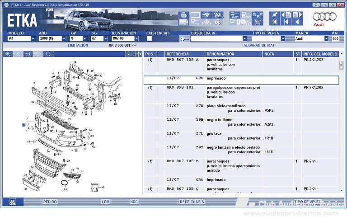The image size is (347, 217).
Task: Open the ?@ help query icon
Action: point(217,15)
